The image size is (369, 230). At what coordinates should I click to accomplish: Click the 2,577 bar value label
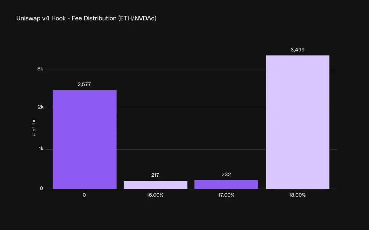(85, 84)
